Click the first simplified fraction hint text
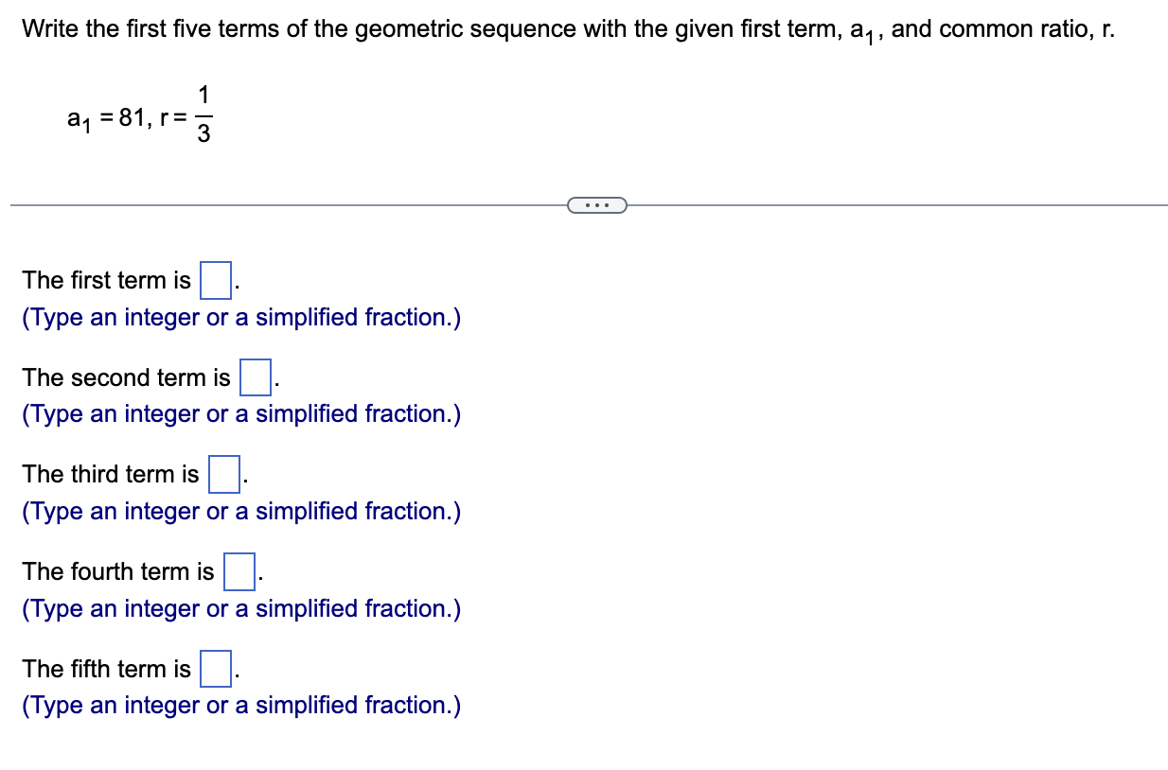The image size is (1168, 770). (x=241, y=317)
